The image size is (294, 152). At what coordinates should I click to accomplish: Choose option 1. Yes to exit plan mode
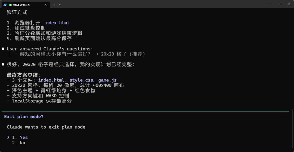(23, 137)
